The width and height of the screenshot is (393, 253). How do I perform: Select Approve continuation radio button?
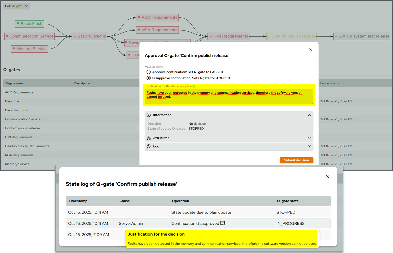coord(149,72)
